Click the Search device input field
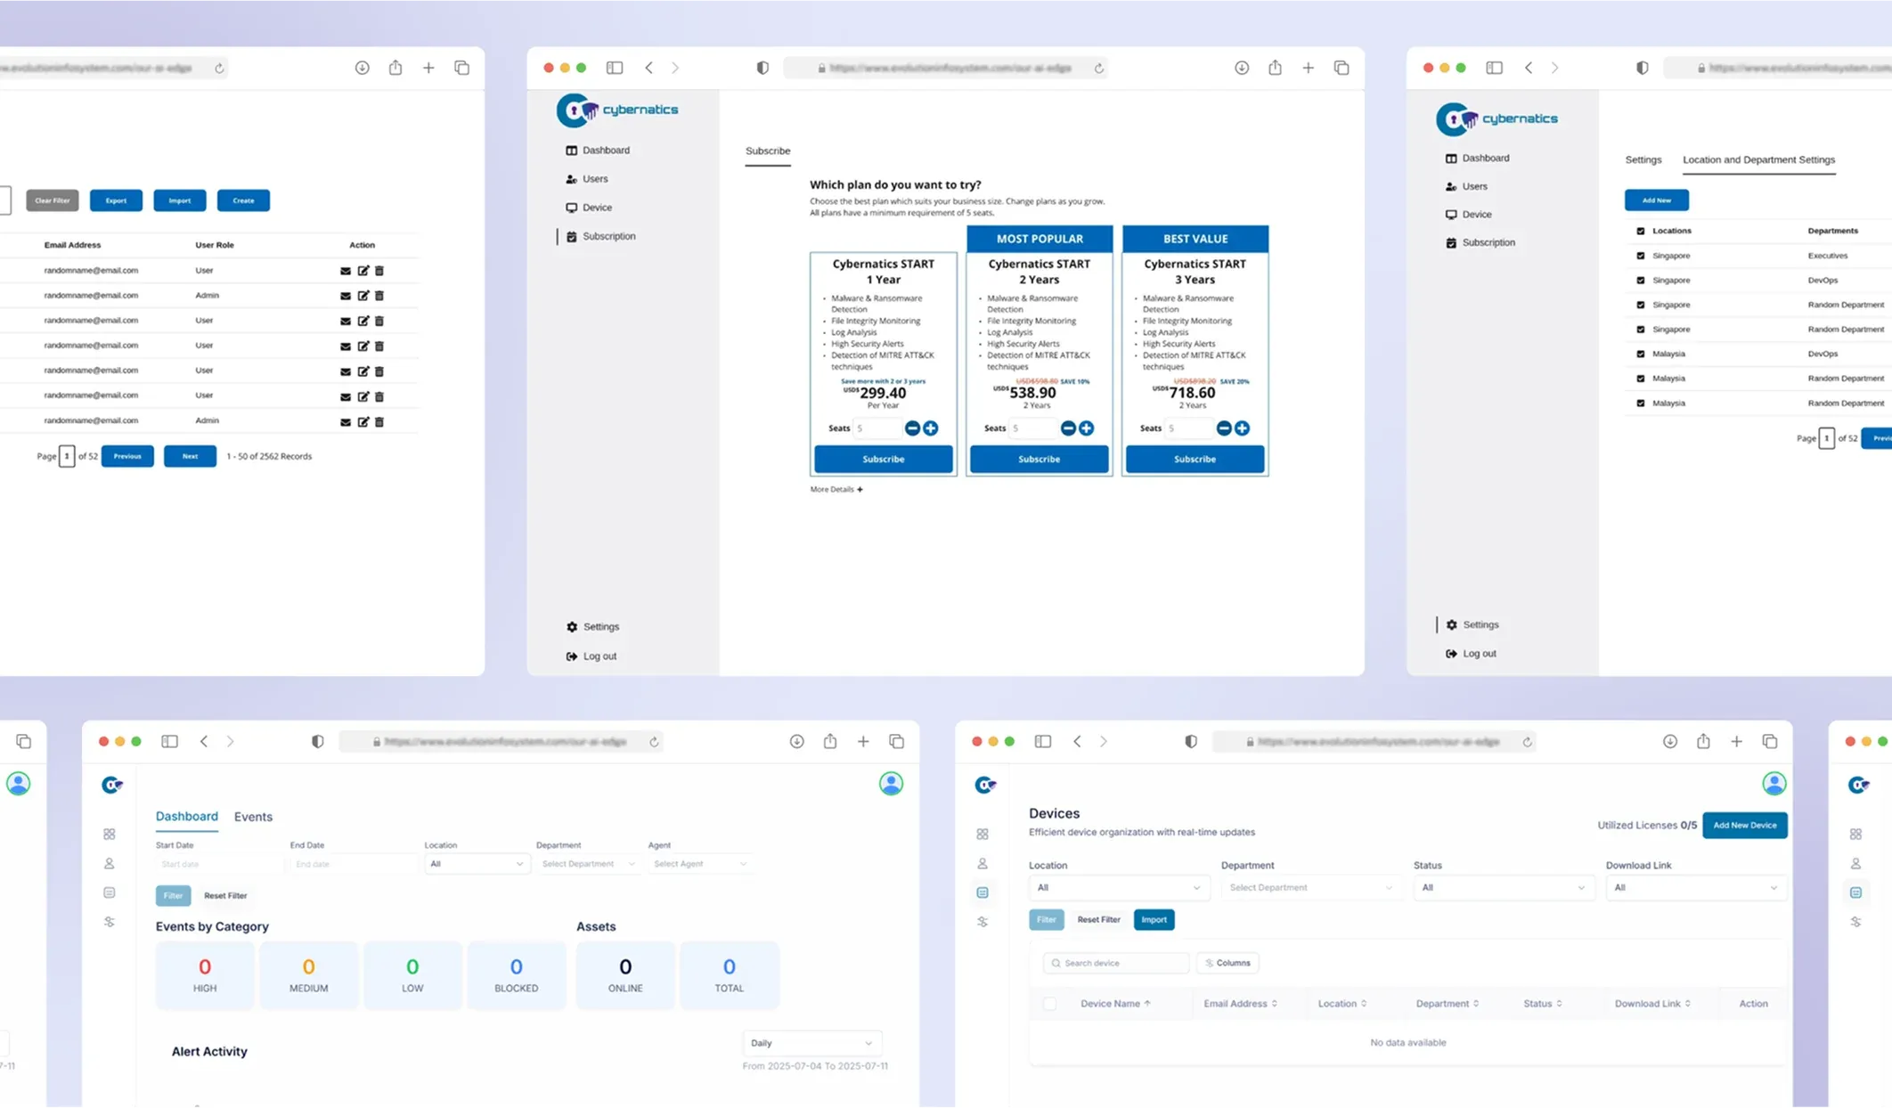Image resolution: width=1892 pixels, height=1108 pixels. (1116, 963)
